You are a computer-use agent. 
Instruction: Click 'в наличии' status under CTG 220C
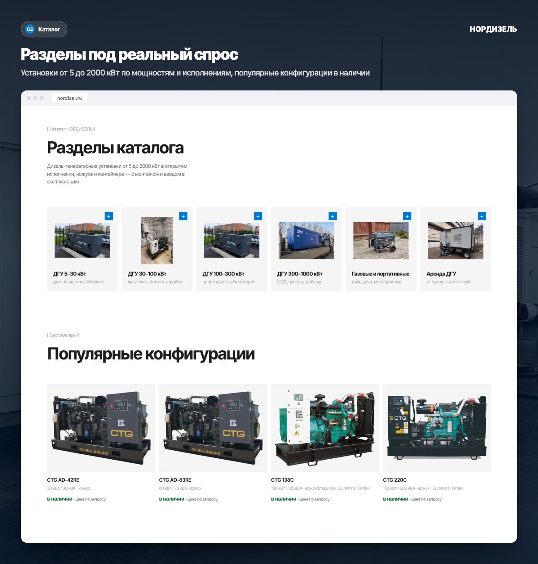point(396,499)
